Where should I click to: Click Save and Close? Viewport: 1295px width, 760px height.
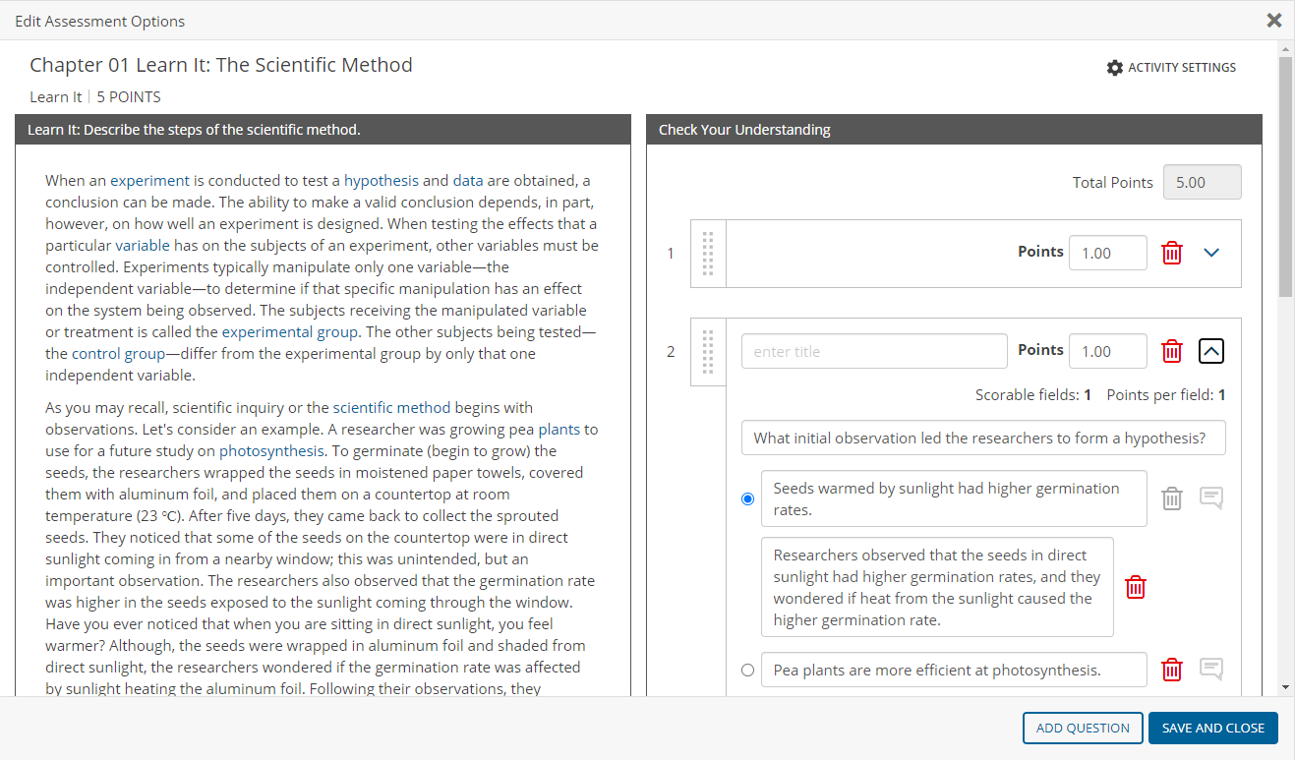pyautogui.click(x=1212, y=728)
